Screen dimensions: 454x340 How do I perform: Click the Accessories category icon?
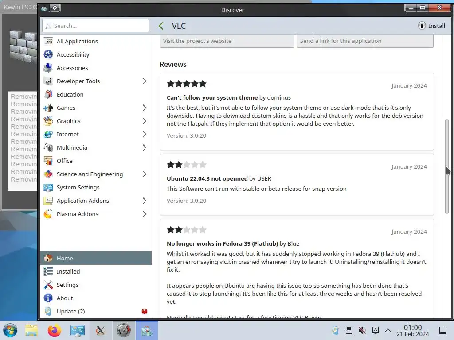[x=48, y=68]
